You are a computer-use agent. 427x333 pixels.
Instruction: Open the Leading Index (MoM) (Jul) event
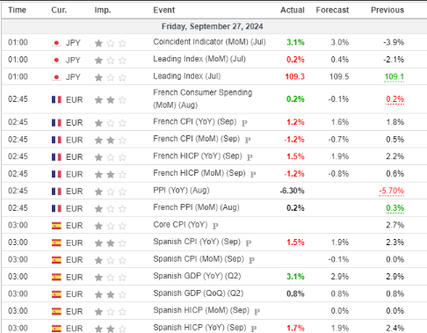point(199,59)
